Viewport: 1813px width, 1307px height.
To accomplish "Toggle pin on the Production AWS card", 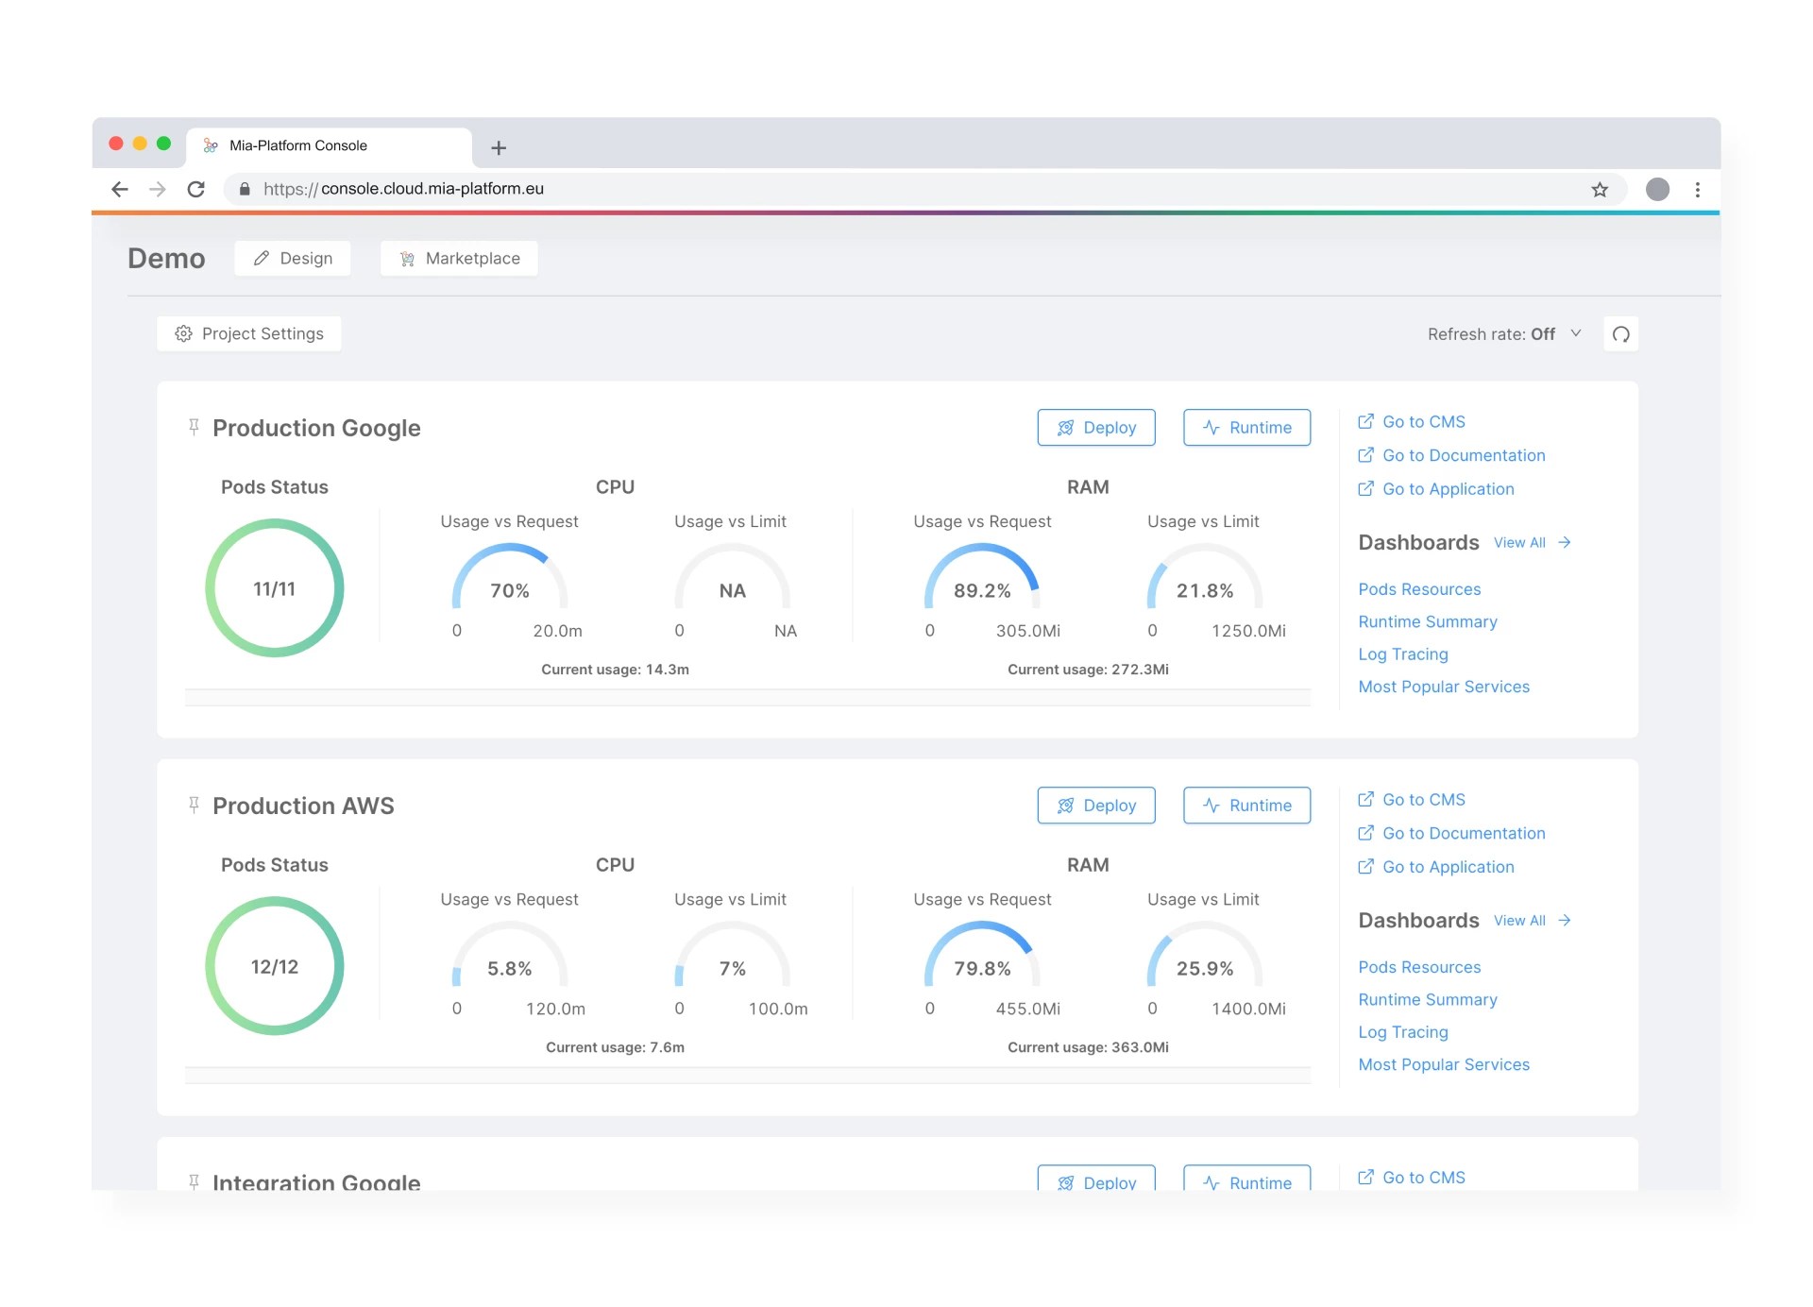I will pyautogui.click(x=194, y=805).
